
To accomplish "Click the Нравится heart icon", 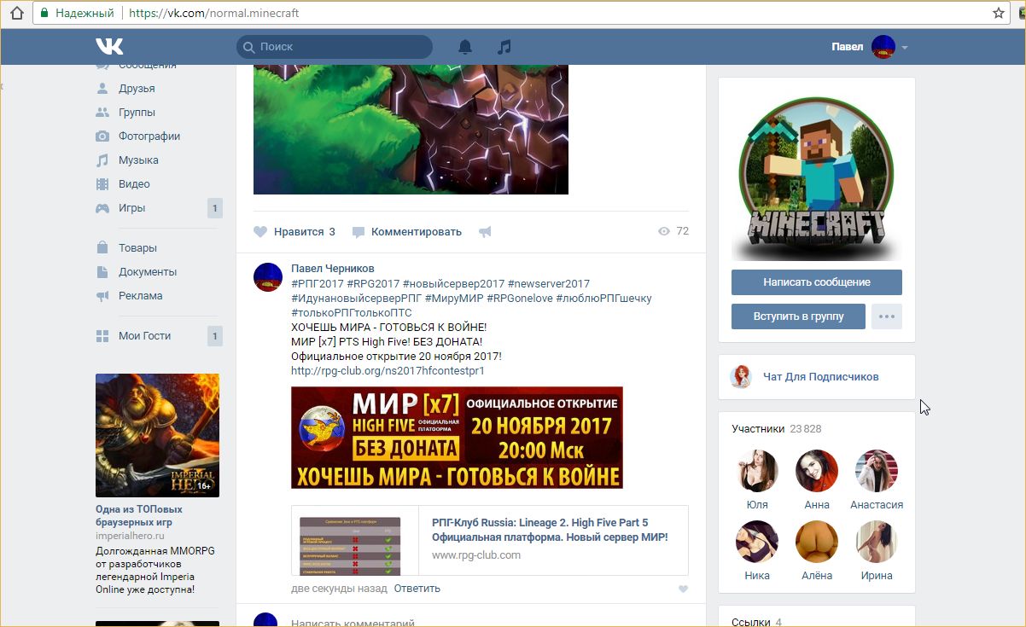I will click(261, 232).
